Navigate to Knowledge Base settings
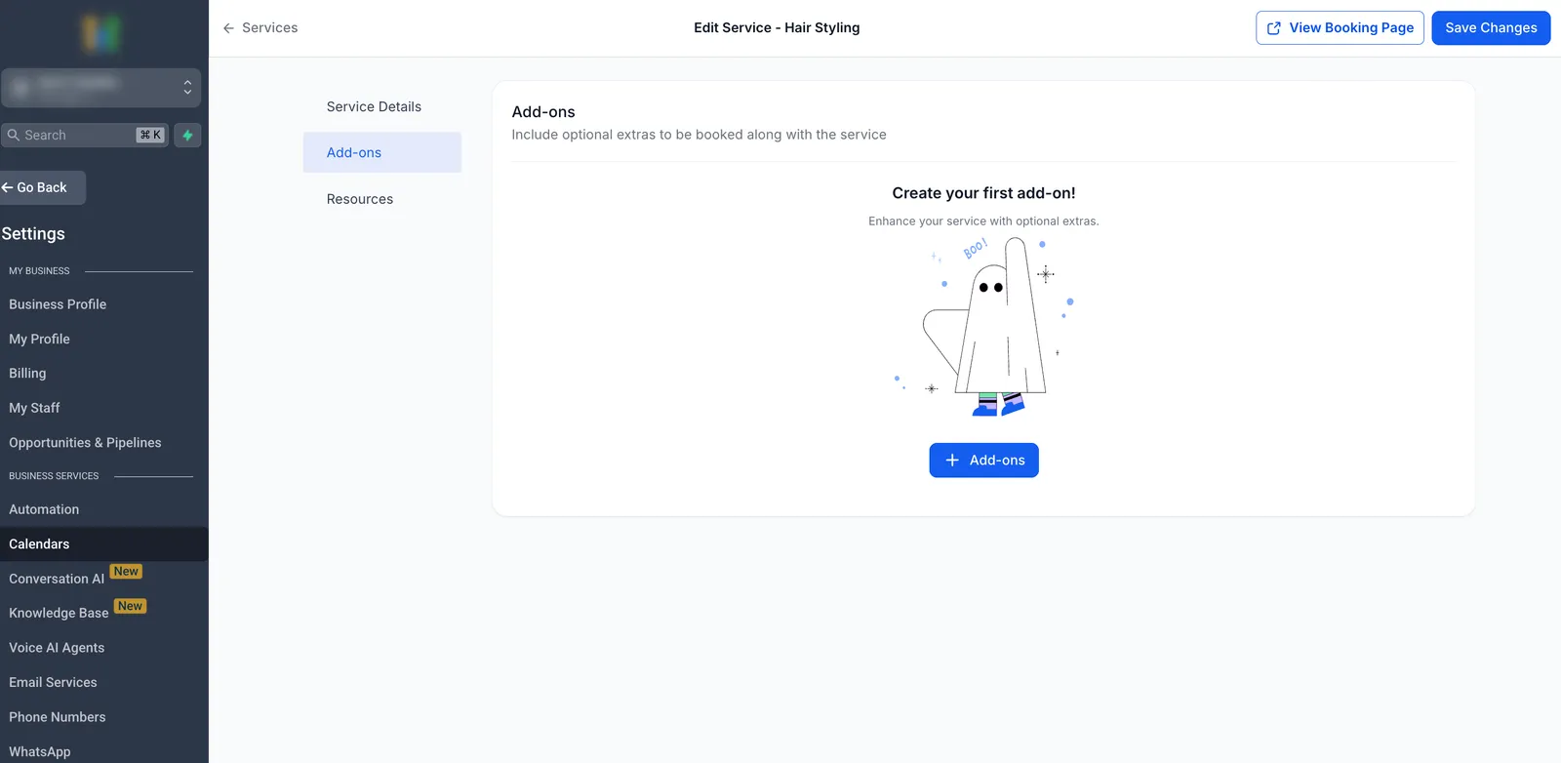Image resolution: width=1561 pixels, height=763 pixels. 59,613
